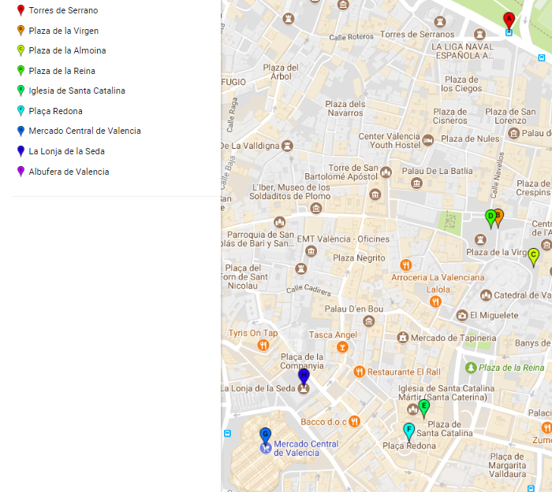Choose Iglesia de Santa Catalina in legend
Screen dimensions: 552x492
coord(76,91)
